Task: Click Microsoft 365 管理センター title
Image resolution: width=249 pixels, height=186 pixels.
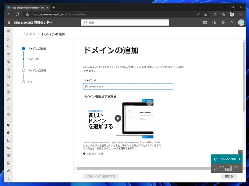Action: coord(33,23)
